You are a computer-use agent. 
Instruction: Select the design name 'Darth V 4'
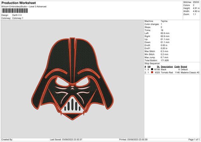point(17,15)
